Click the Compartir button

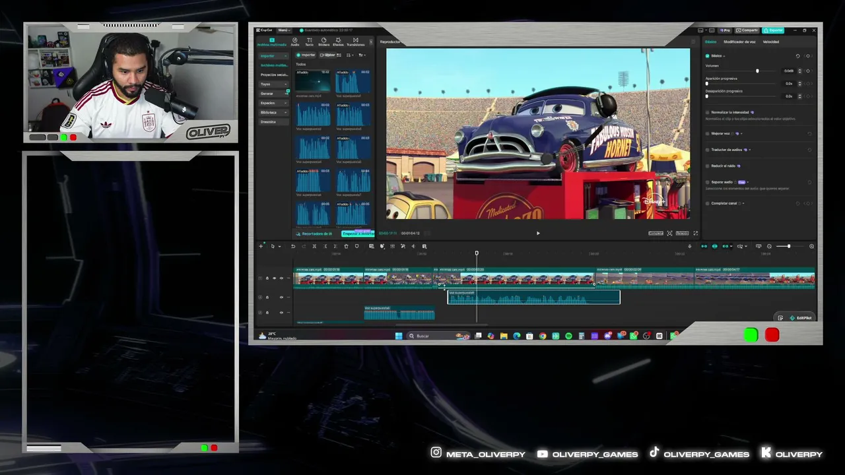tap(749, 30)
